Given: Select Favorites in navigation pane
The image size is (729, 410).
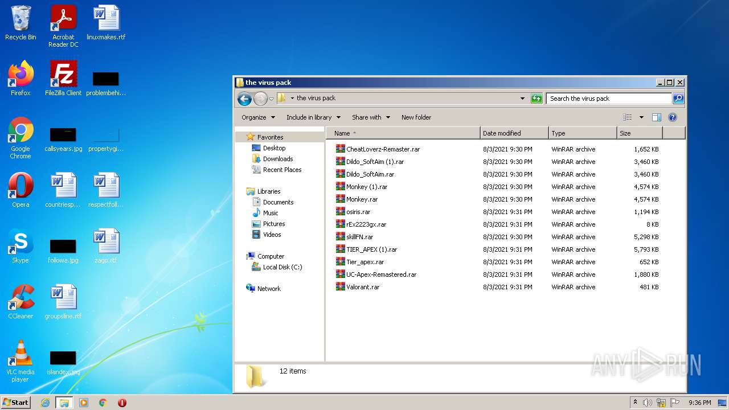Looking at the screenshot, I should coord(270,137).
